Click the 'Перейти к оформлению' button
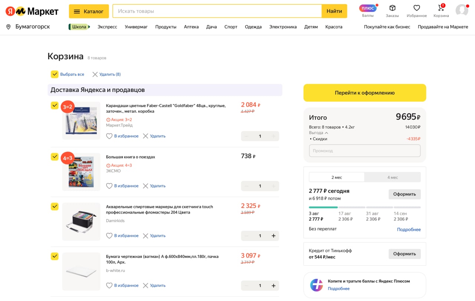Viewport: 475px width, 301px height. pyautogui.click(x=364, y=93)
